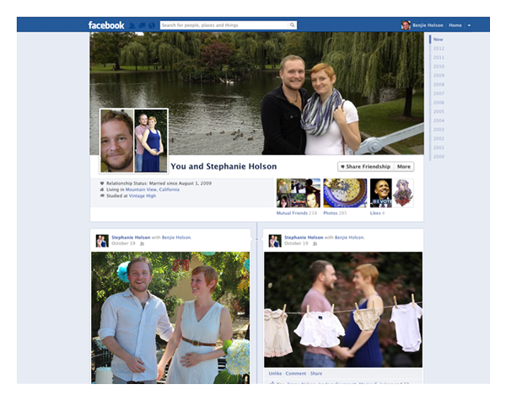Jump to 2000 on timeline
Screen dimensions: 506x400
[439, 157]
